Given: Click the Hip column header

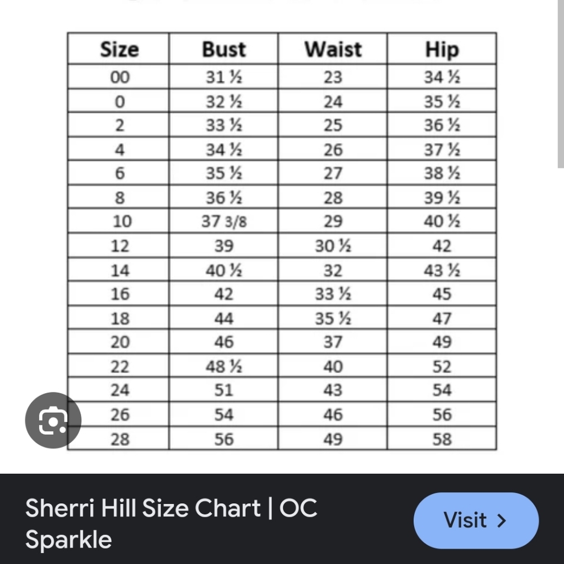Looking at the screenshot, I should (442, 49).
